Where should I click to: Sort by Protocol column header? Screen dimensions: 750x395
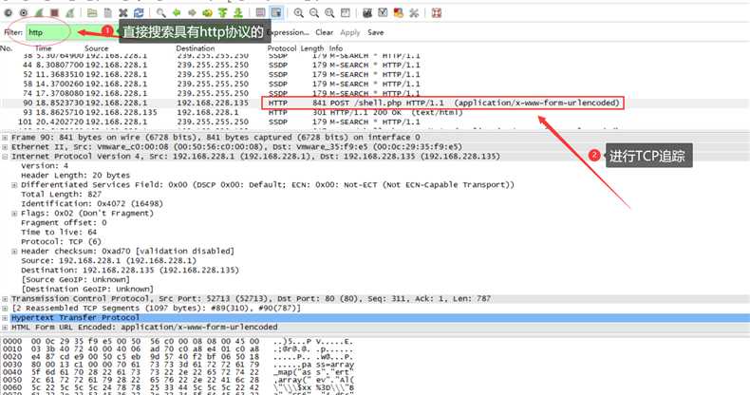pyautogui.click(x=282, y=48)
